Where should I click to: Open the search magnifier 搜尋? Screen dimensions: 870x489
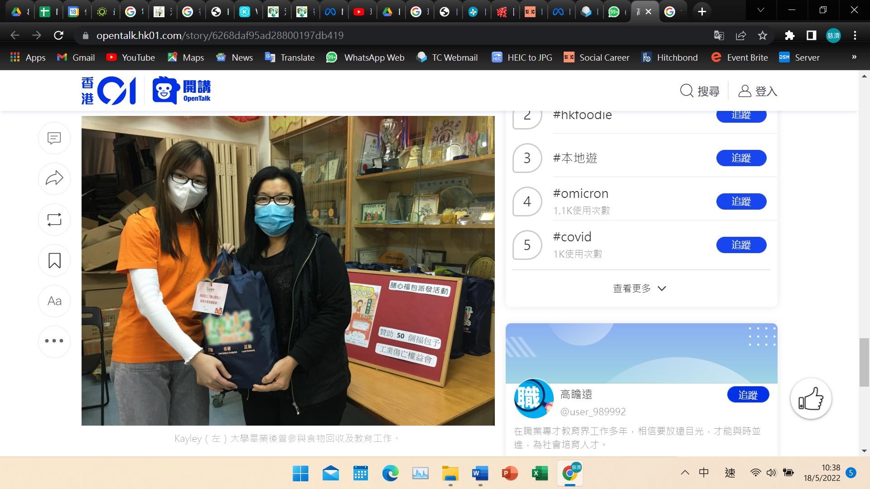(x=700, y=91)
